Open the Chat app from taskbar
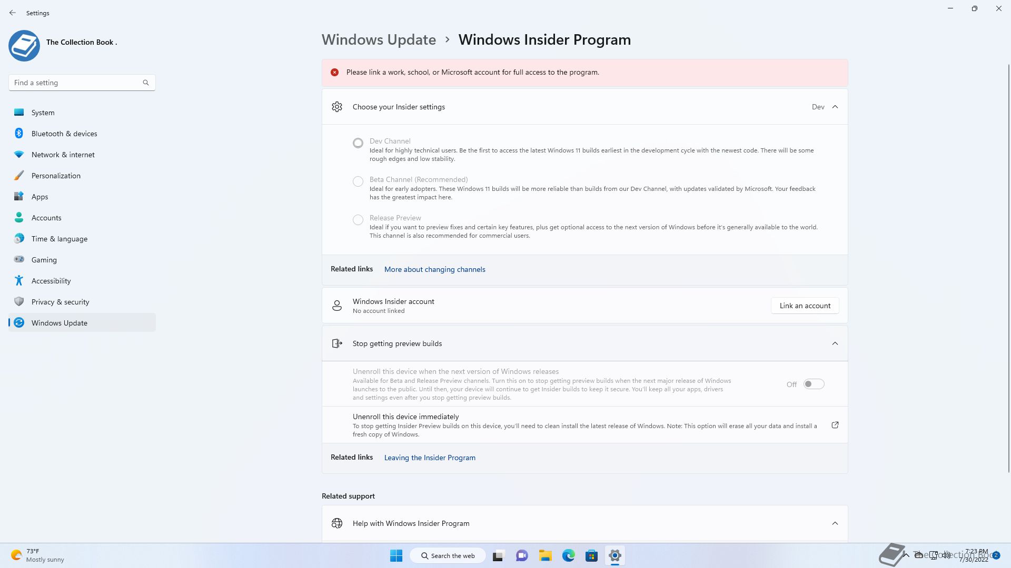Image resolution: width=1011 pixels, height=568 pixels. (522, 555)
